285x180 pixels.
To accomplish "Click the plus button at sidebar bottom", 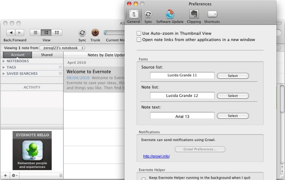I will click(6, 176).
